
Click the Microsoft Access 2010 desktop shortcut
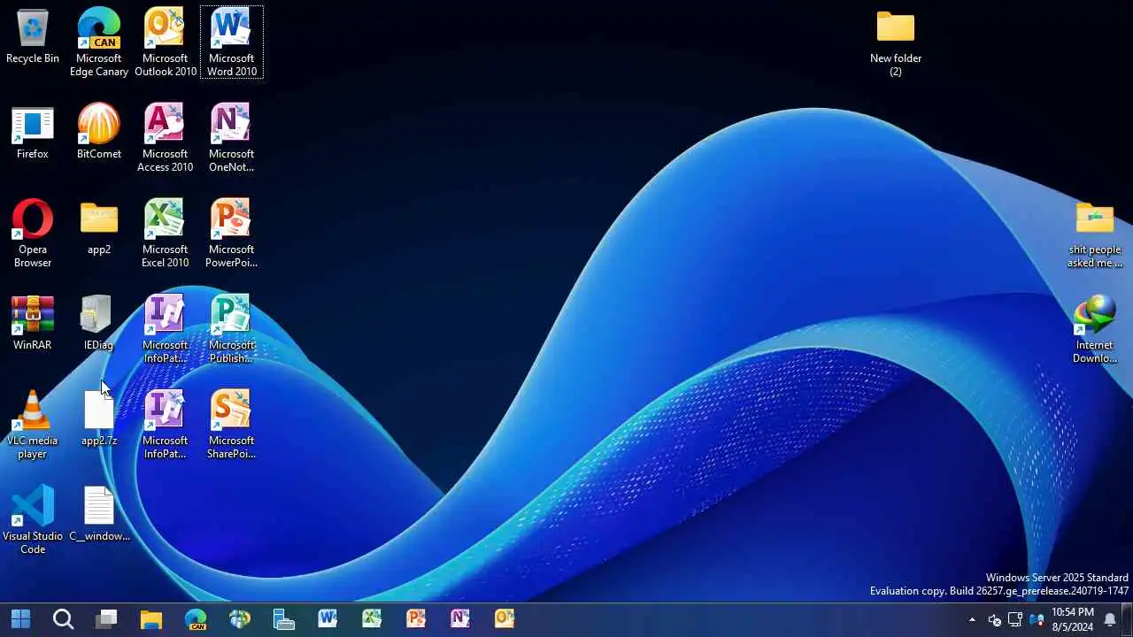(166, 137)
